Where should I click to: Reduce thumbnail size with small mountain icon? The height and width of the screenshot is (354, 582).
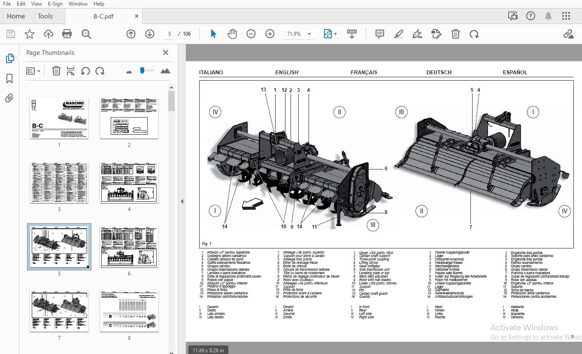(x=129, y=72)
